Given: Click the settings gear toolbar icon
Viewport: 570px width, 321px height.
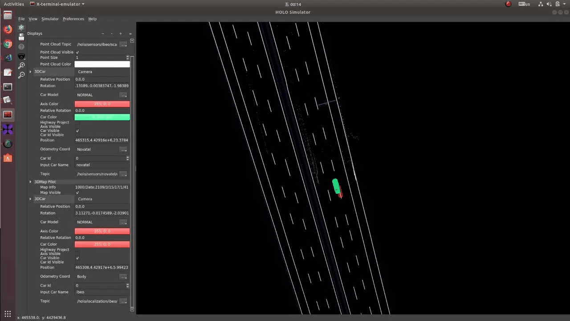Looking at the screenshot, I should pyautogui.click(x=21, y=28).
